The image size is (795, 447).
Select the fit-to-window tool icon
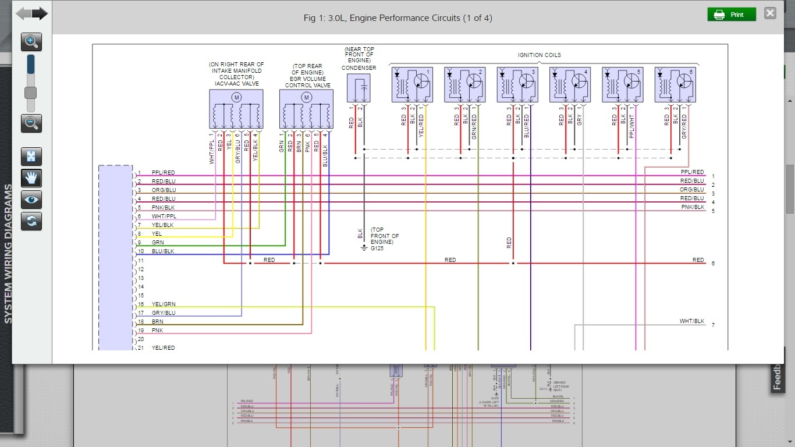31,157
